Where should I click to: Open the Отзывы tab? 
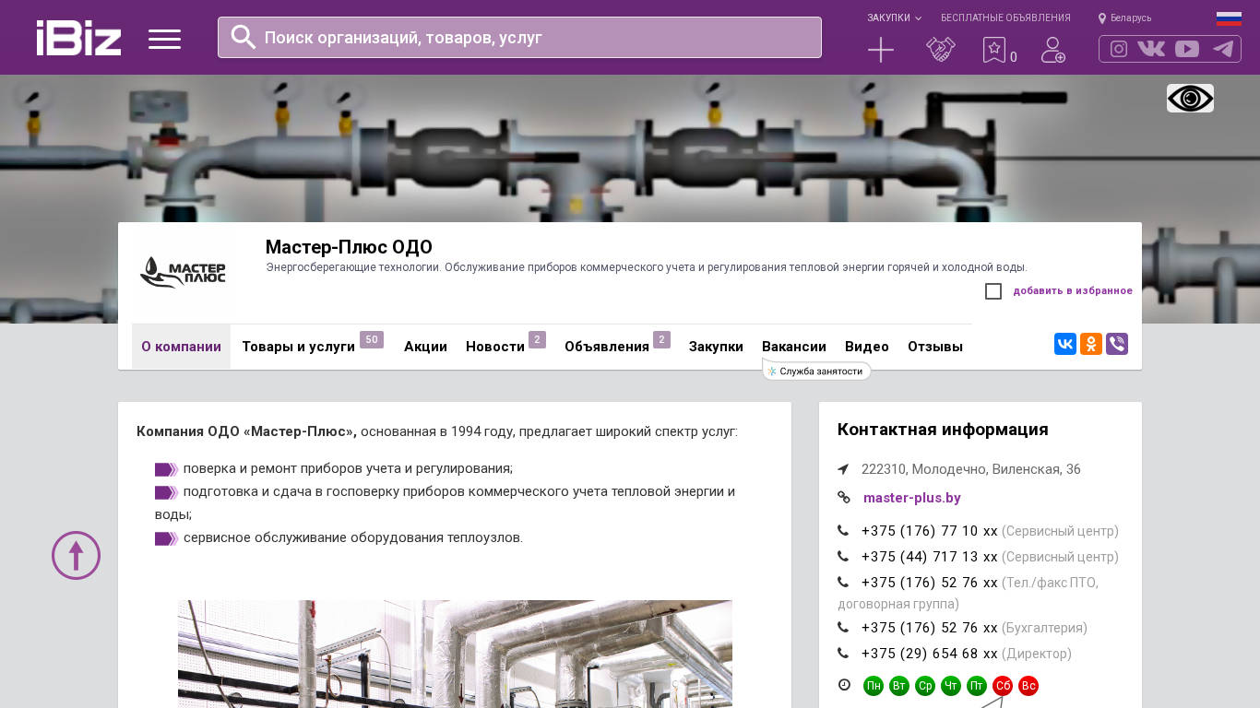(935, 347)
